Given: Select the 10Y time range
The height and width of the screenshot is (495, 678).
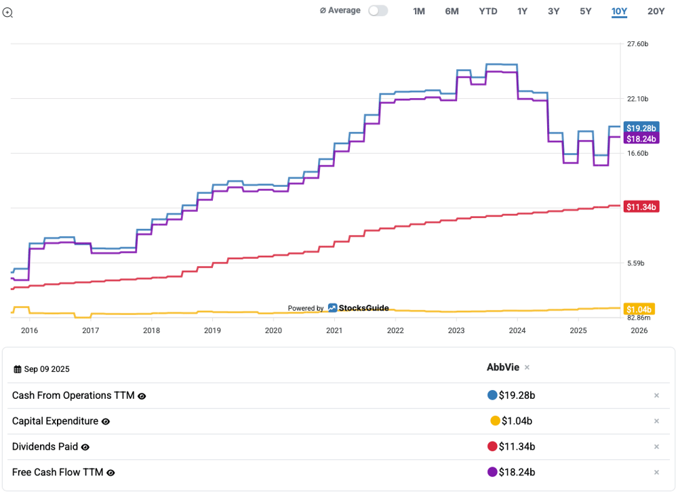Looking at the screenshot, I should (619, 12).
